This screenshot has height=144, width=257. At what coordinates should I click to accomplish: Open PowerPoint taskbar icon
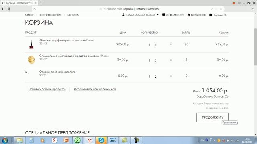(66, 140)
